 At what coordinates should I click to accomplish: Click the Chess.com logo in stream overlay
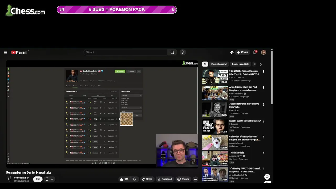(25, 10)
